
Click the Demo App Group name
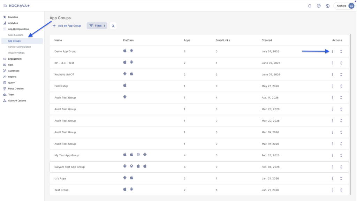coord(65,52)
